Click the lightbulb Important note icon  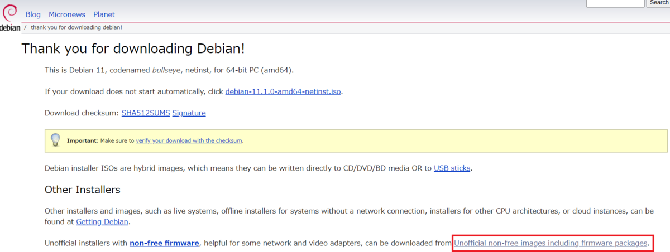(55, 140)
